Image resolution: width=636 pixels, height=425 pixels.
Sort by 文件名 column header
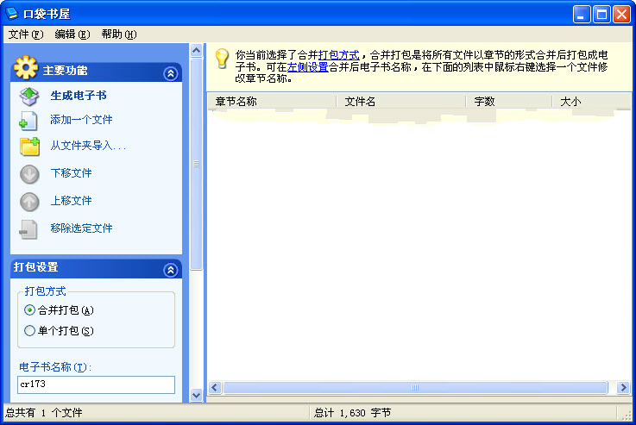click(401, 101)
